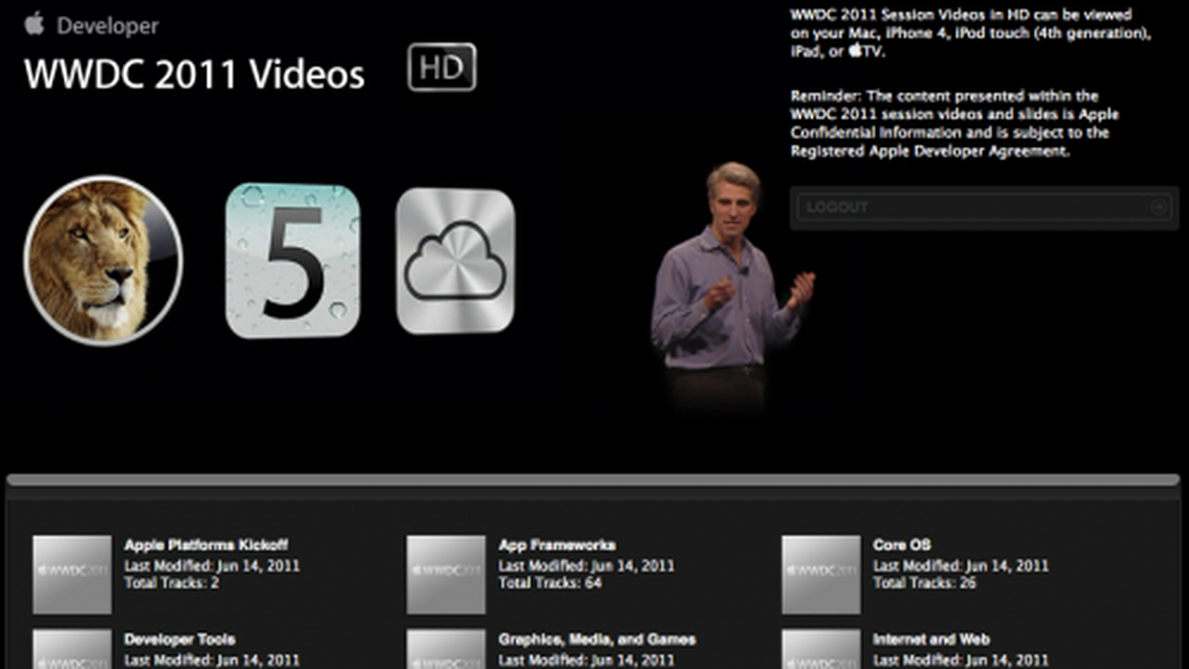
Task: Select the iOS 5 icon
Action: (x=292, y=260)
